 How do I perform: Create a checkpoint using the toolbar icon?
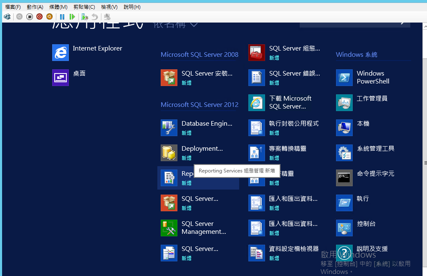(85, 17)
